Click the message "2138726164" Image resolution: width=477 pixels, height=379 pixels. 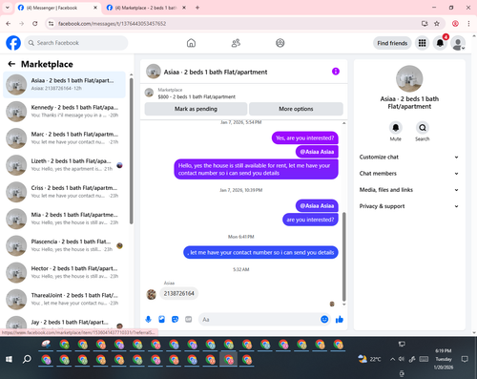(x=179, y=293)
